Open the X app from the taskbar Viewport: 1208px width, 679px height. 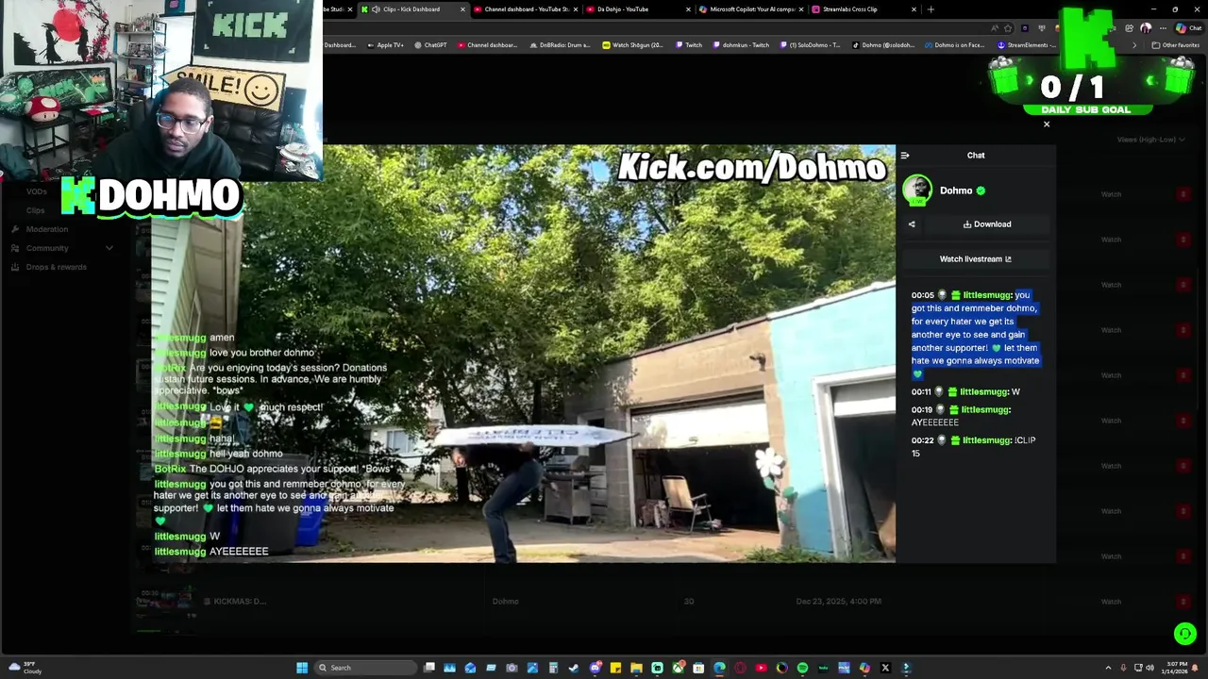pyautogui.click(x=885, y=668)
